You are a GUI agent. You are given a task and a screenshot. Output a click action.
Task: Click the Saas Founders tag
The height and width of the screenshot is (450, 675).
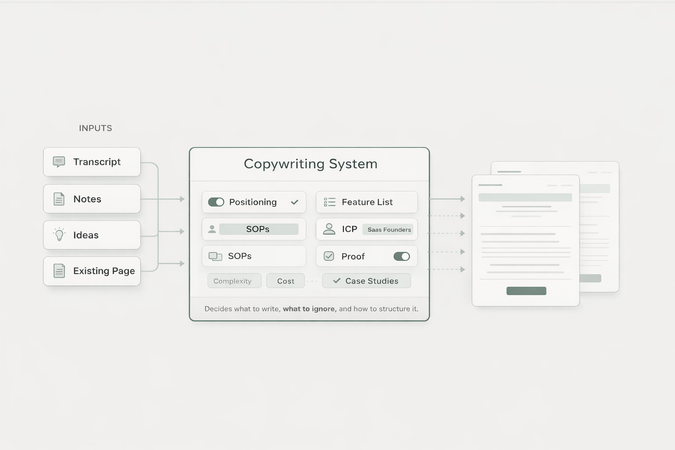point(388,229)
